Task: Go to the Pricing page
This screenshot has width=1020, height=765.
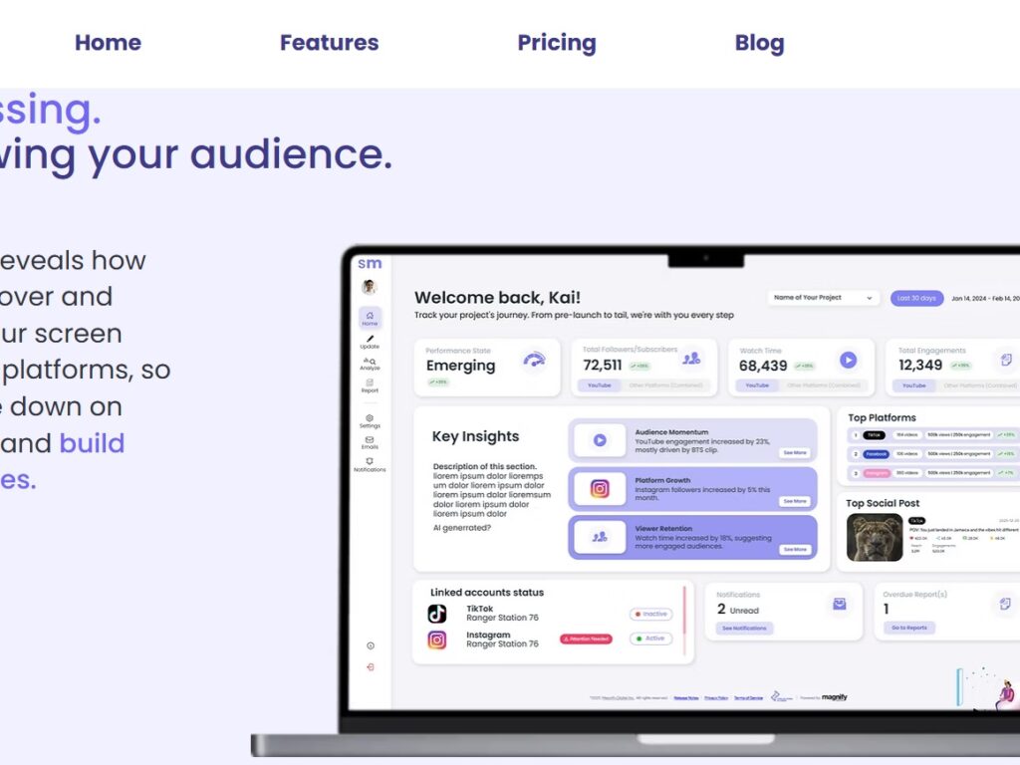Action: click(x=557, y=43)
